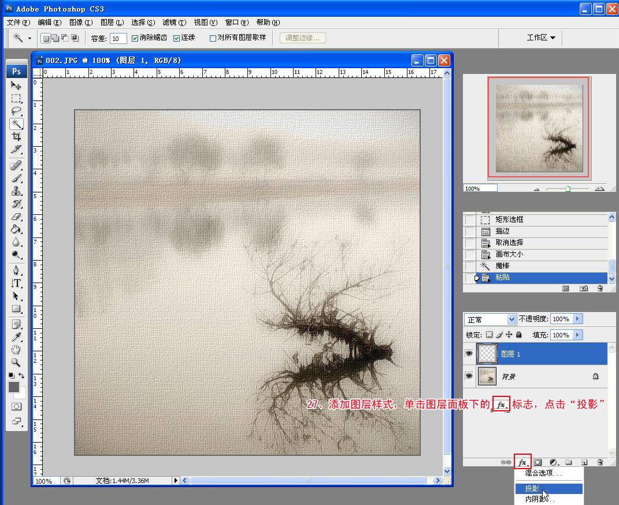Select the Zoom tool
Screen dimensions: 619x505
(16, 362)
